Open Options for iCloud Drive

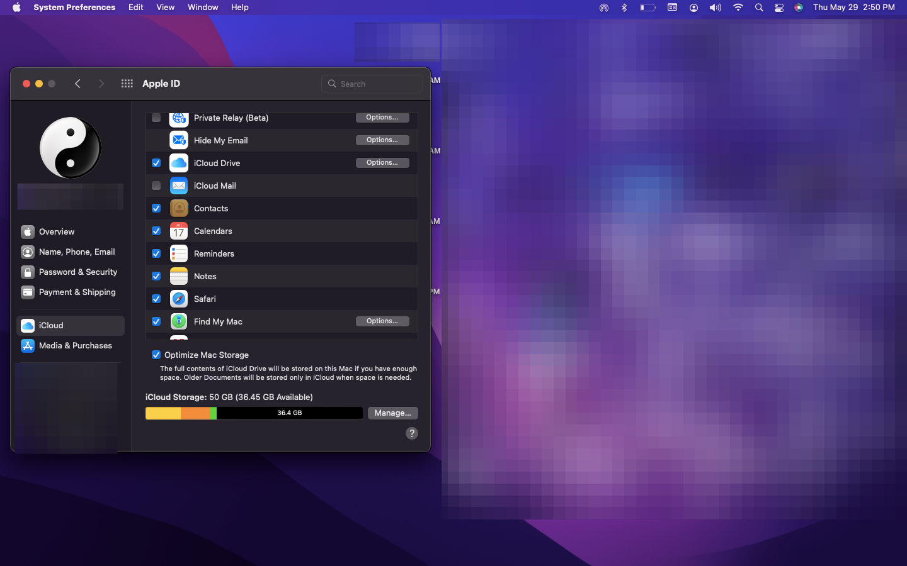[382, 163]
